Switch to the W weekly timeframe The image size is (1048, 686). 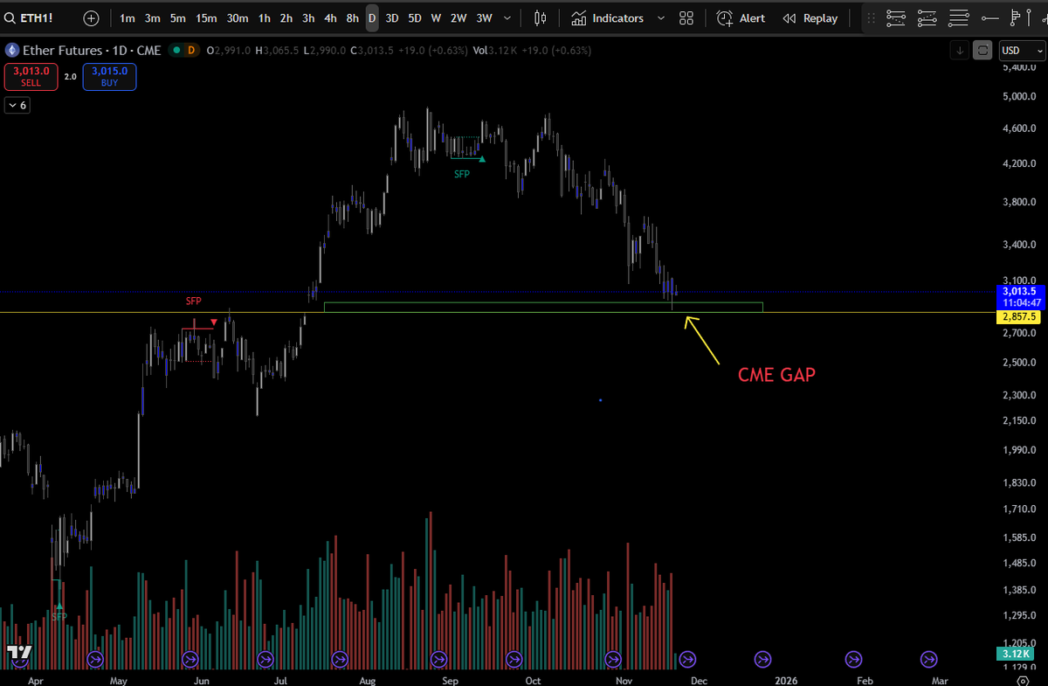pyautogui.click(x=436, y=17)
